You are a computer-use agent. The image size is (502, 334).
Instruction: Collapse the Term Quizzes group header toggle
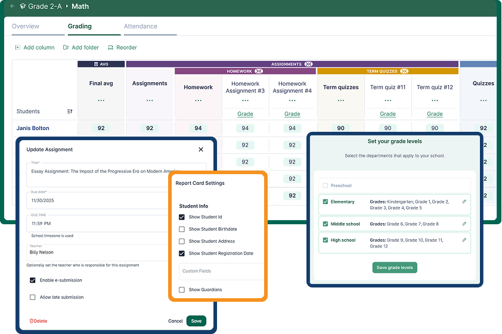[404, 71]
